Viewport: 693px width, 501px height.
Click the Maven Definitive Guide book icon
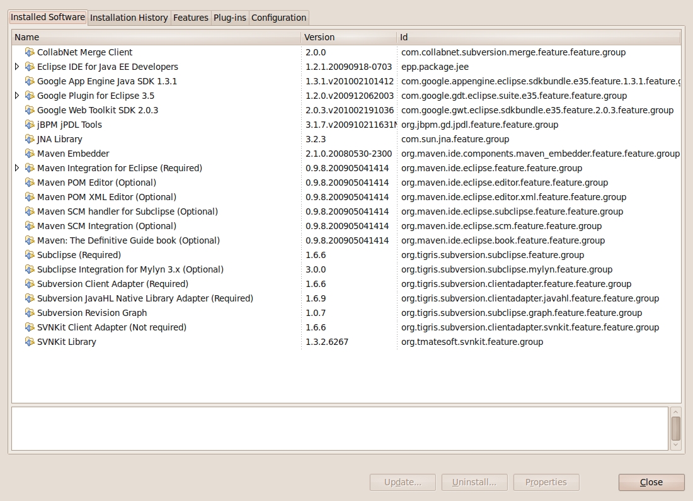[30, 240]
